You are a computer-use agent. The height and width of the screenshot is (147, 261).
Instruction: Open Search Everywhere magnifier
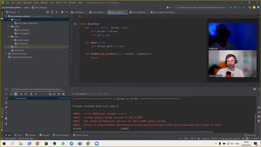pos(250,7)
